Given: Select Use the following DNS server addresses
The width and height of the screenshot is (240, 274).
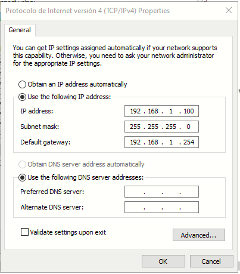Looking at the screenshot, I should coord(22,177).
